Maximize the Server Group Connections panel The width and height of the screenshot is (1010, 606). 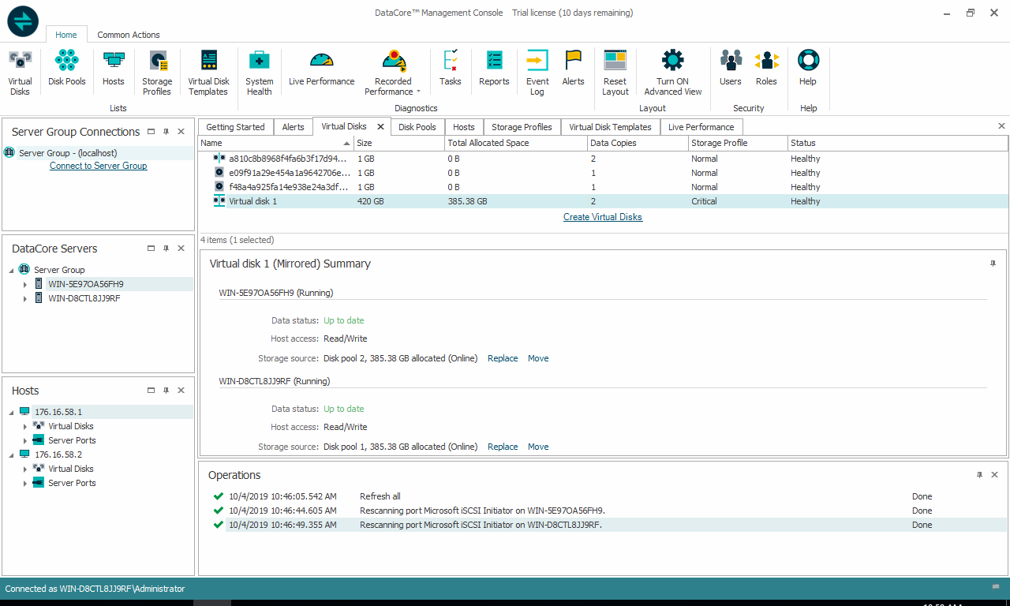point(151,132)
